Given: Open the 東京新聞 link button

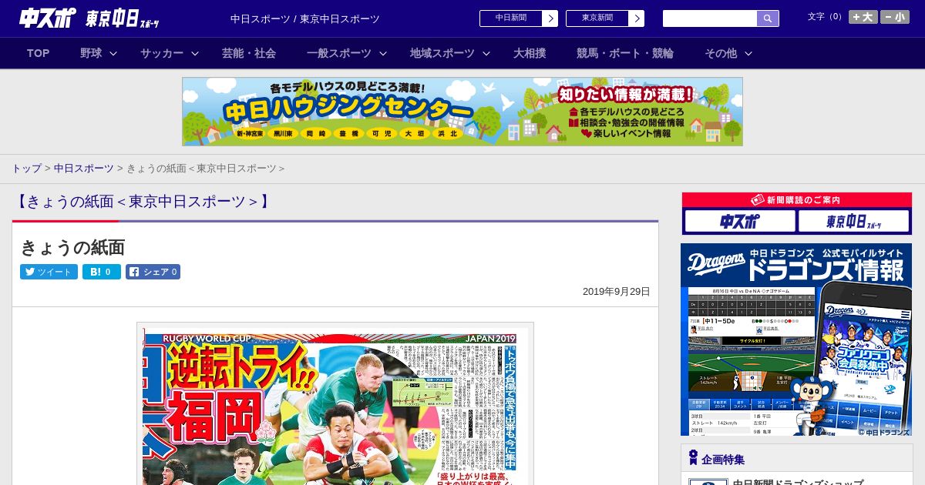Looking at the screenshot, I should [x=597, y=18].
